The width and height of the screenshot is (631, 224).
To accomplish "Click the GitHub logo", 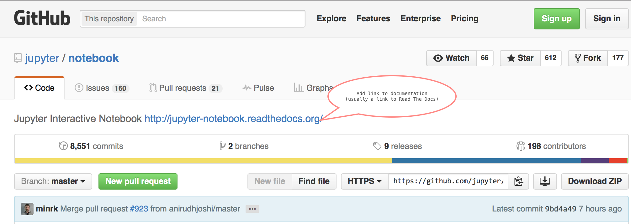I will (x=42, y=18).
